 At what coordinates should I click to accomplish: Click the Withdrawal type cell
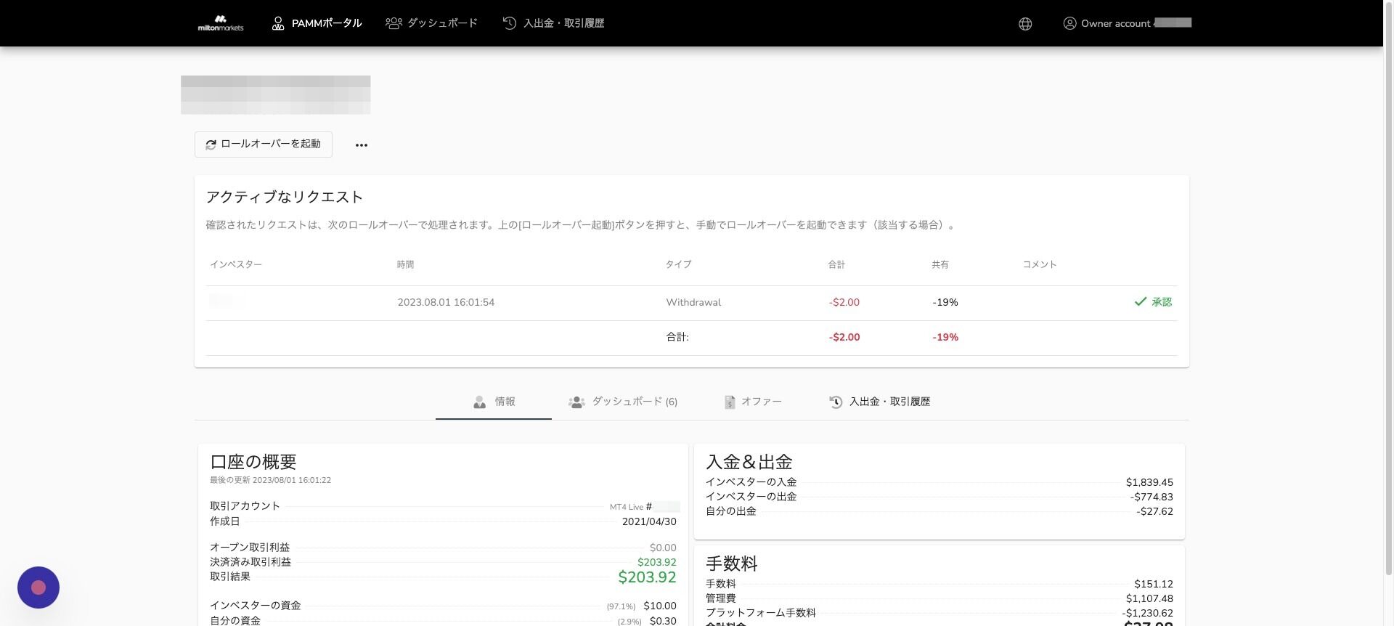(x=693, y=302)
